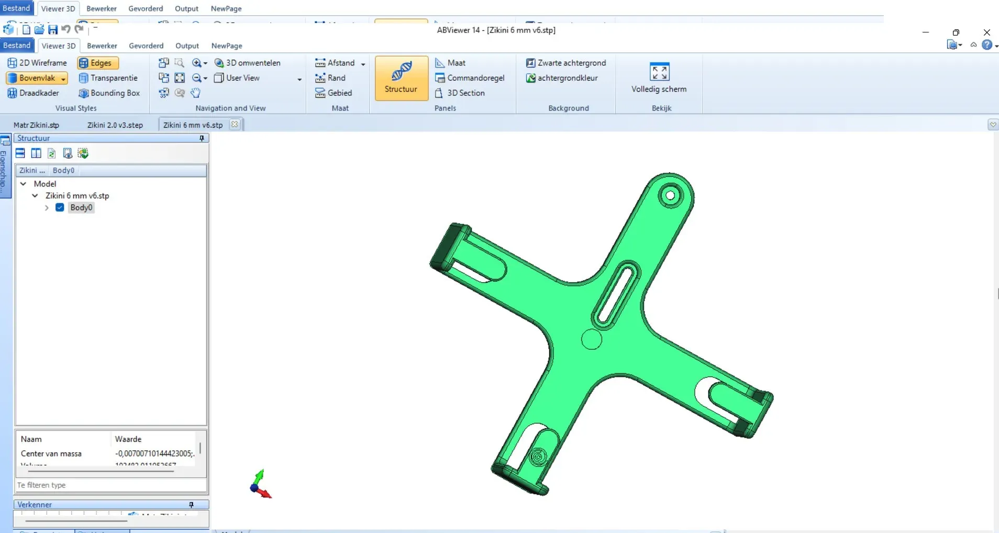Click the previous zoom magnifier icon
This screenshot has height=533, width=999.
pos(180,93)
